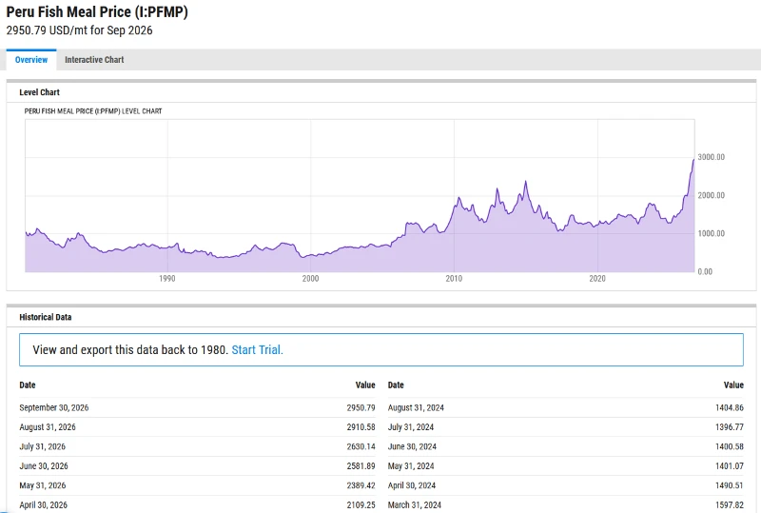761x513 pixels.
Task: Open the Interactive Chart tab
Action: 94,60
